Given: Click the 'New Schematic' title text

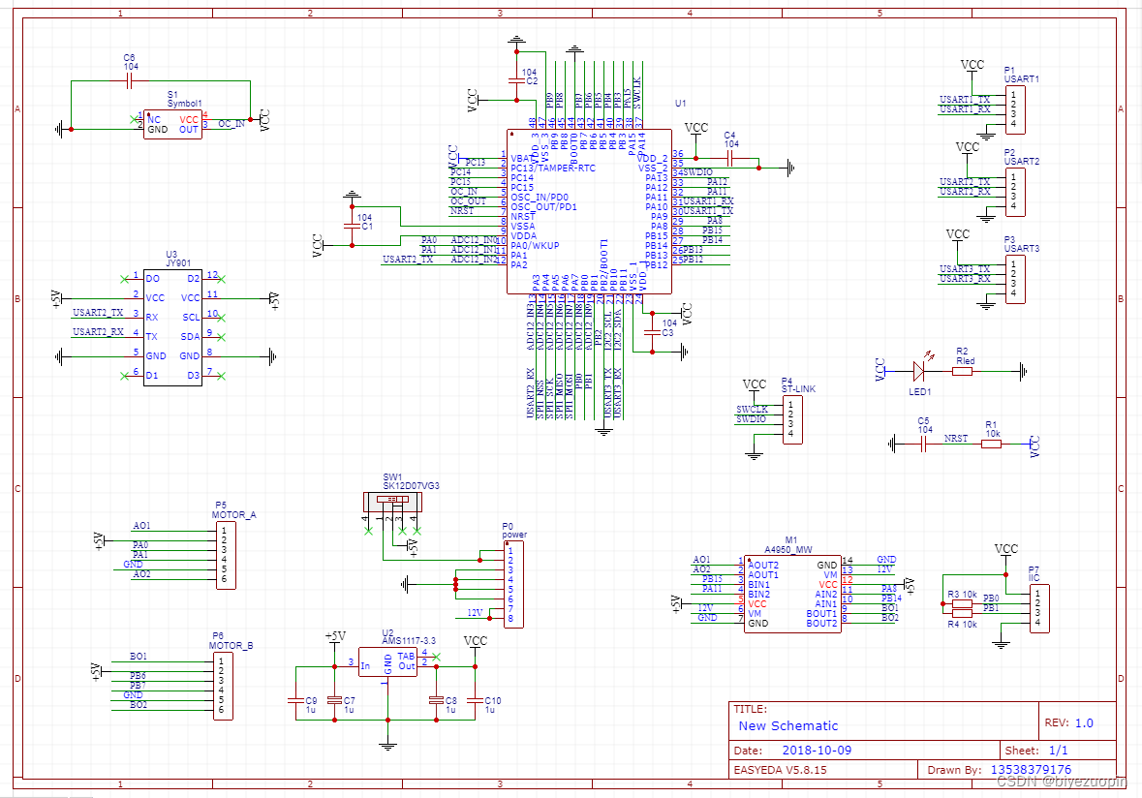Looking at the screenshot, I should [788, 726].
